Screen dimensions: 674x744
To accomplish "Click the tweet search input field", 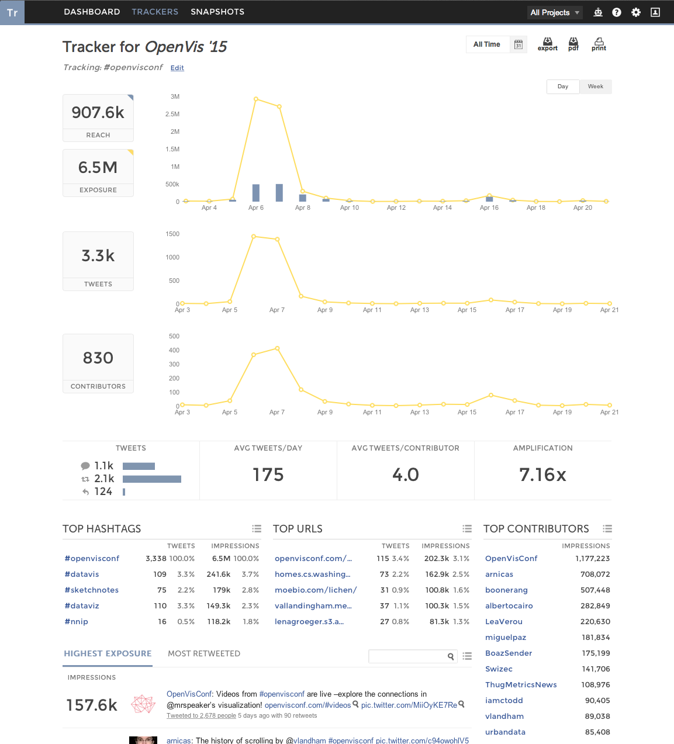I will coord(407,656).
